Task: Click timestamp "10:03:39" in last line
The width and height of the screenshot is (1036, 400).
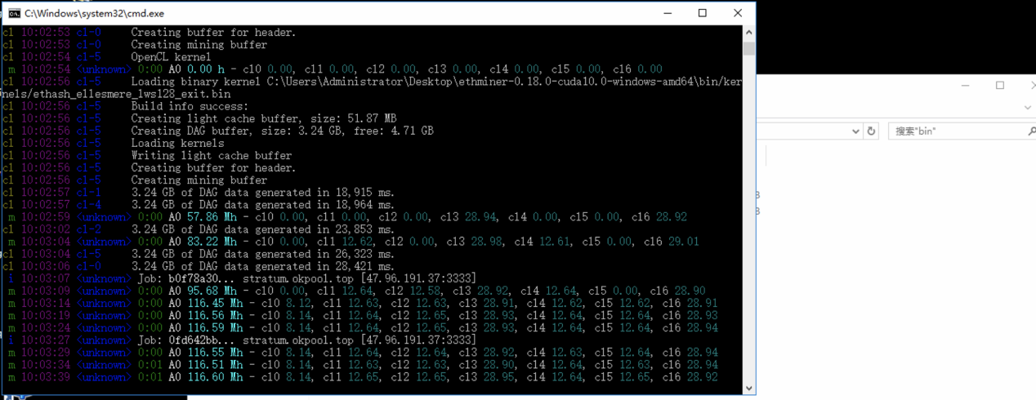Action: pyautogui.click(x=46, y=377)
